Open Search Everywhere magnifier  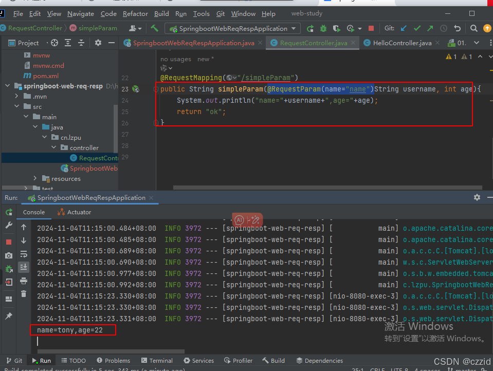[473, 29]
